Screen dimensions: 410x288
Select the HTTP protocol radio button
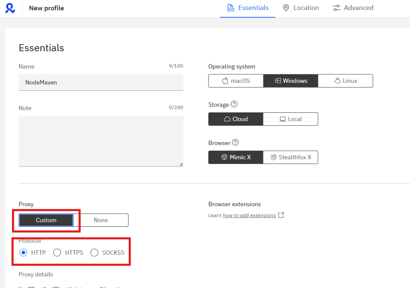click(x=24, y=253)
